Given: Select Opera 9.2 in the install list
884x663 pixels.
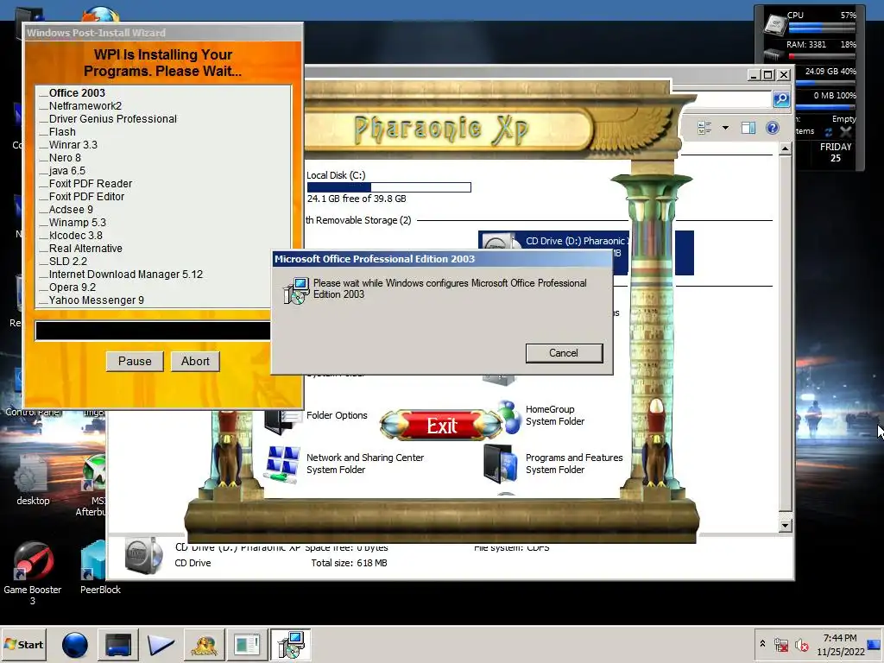Looking at the screenshot, I should (73, 287).
